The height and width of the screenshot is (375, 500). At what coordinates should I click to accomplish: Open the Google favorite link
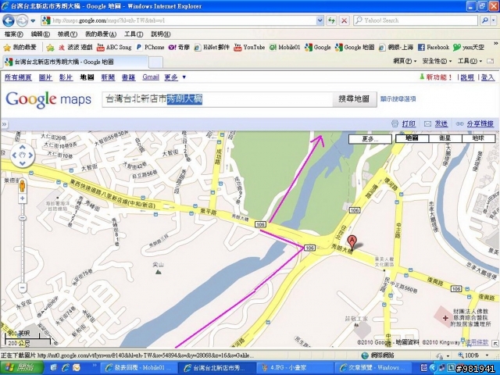tap(318, 48)
